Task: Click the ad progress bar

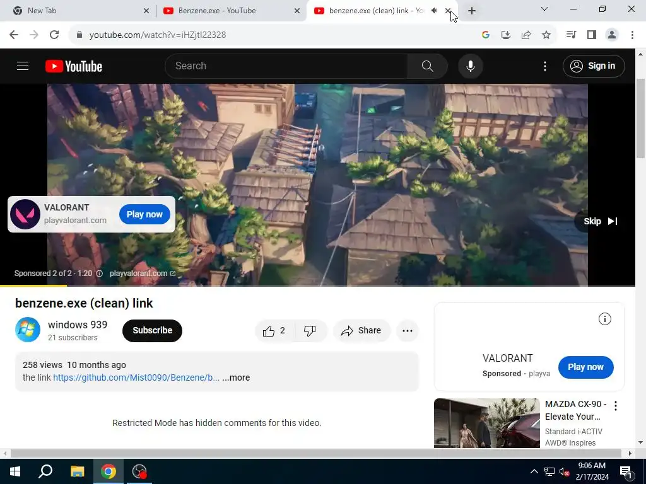Action: (x=318, y=285)
